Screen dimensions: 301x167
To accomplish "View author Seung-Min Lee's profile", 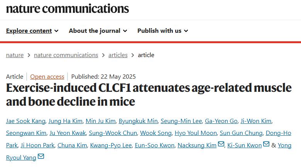I will click(x=181, y=121).
